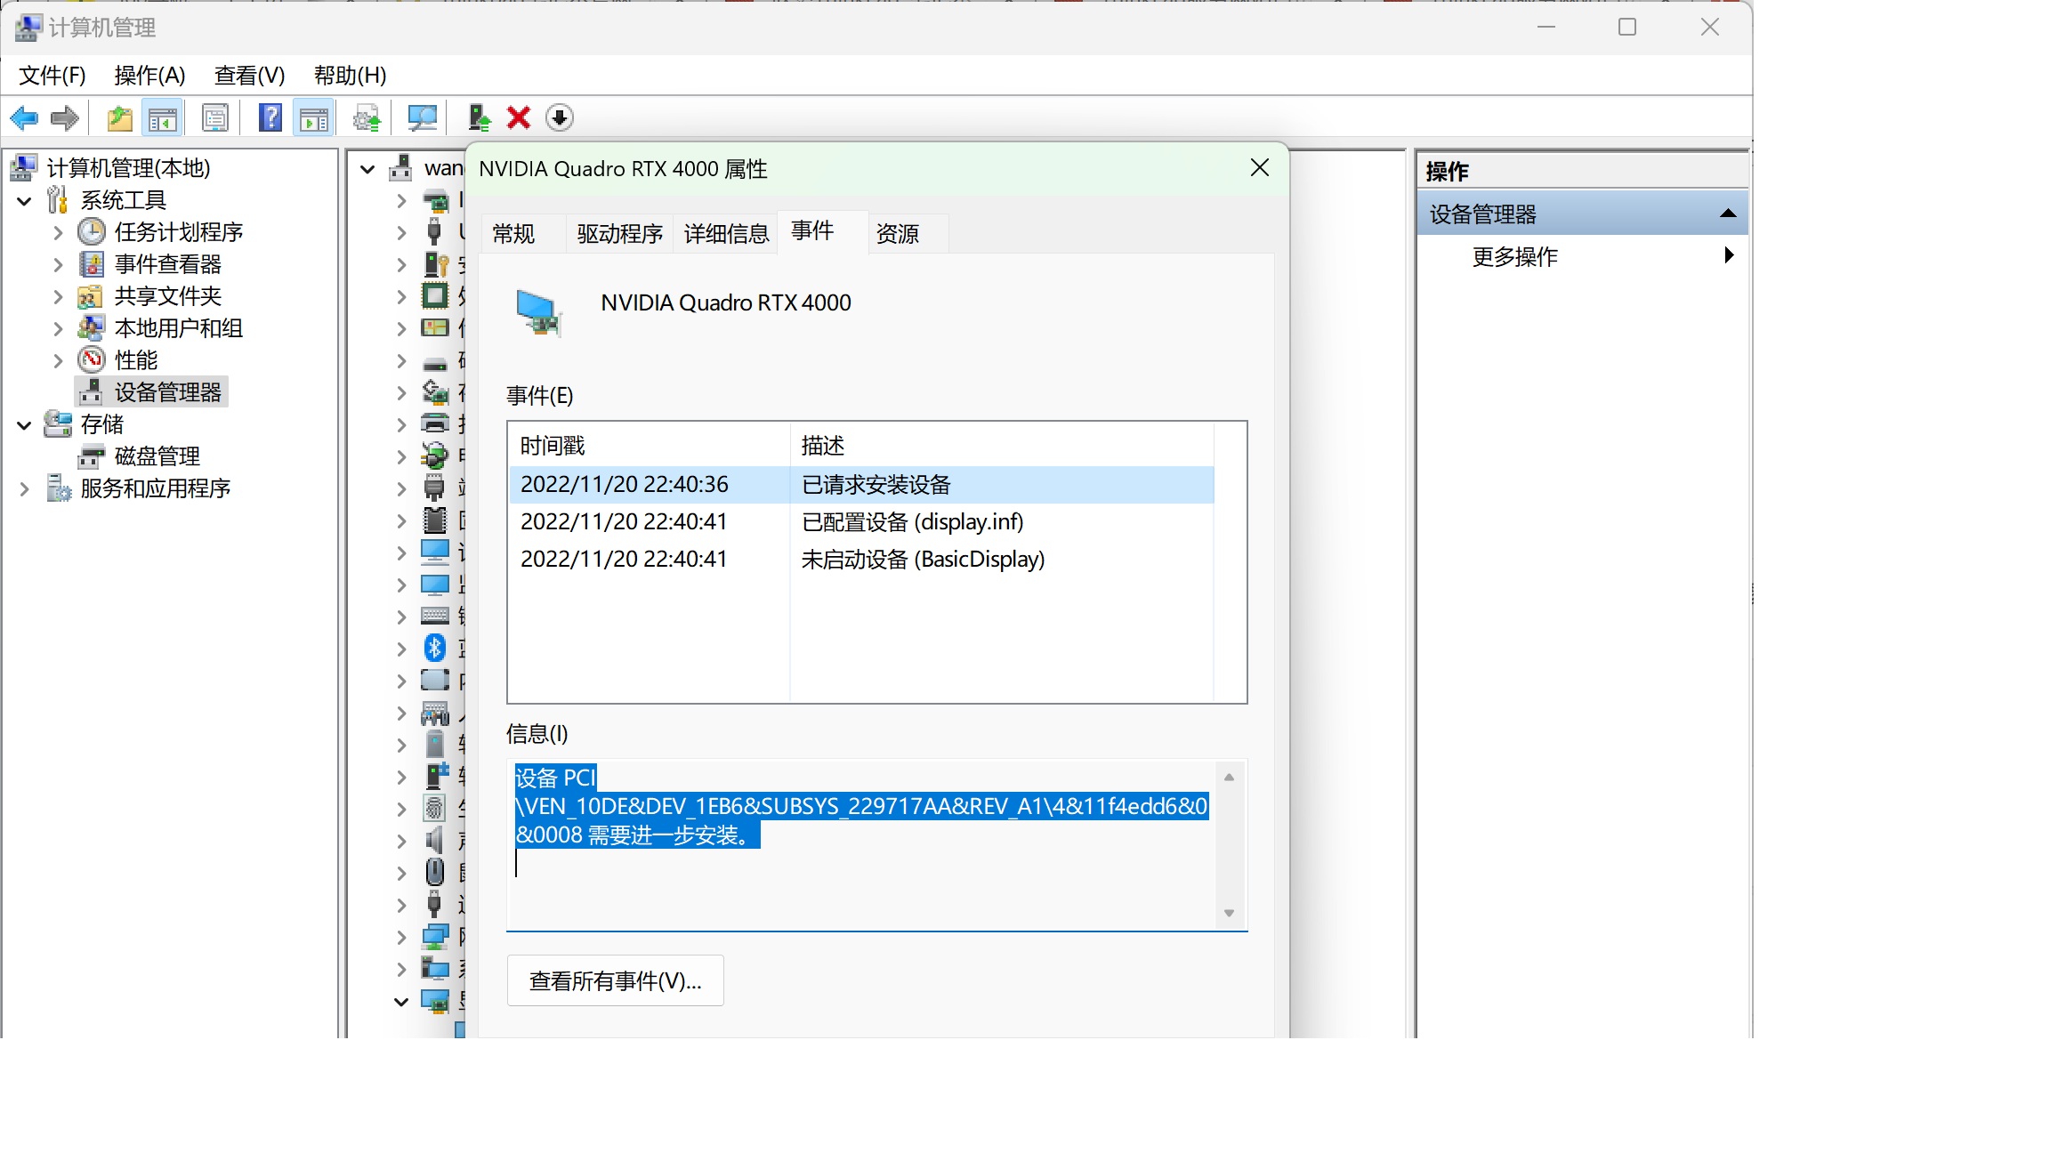Select 设备管理器 tree node
2050x1153 pixels.
167,392
